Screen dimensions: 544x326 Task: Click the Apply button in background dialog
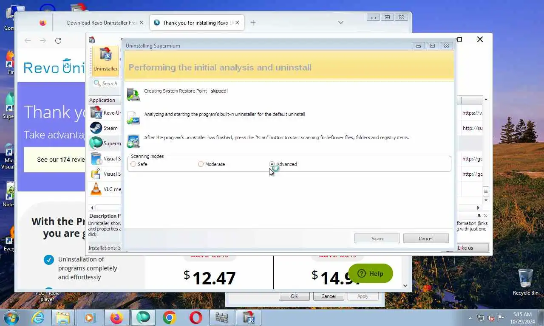pyautogui.click(x=363, y=296)
